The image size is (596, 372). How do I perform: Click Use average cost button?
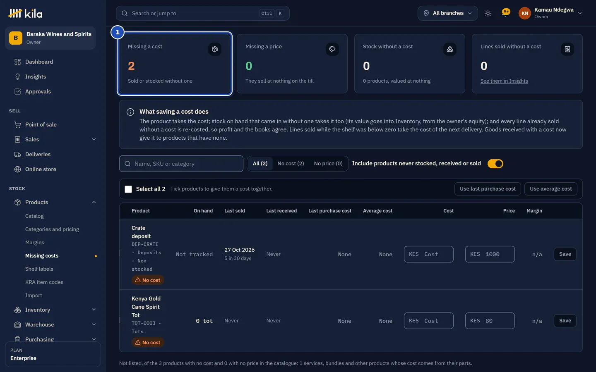(550, 189)
